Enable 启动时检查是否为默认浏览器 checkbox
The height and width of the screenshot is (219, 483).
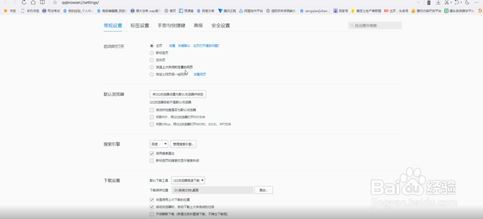152,110
